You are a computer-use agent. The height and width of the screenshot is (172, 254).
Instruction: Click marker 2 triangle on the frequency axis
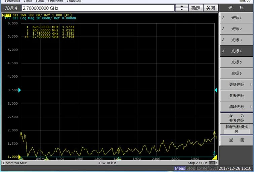coord(46,159)
